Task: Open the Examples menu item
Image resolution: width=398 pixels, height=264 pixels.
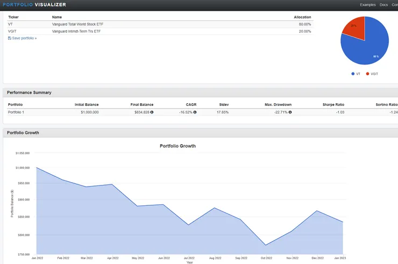Action: coord(367,4)
